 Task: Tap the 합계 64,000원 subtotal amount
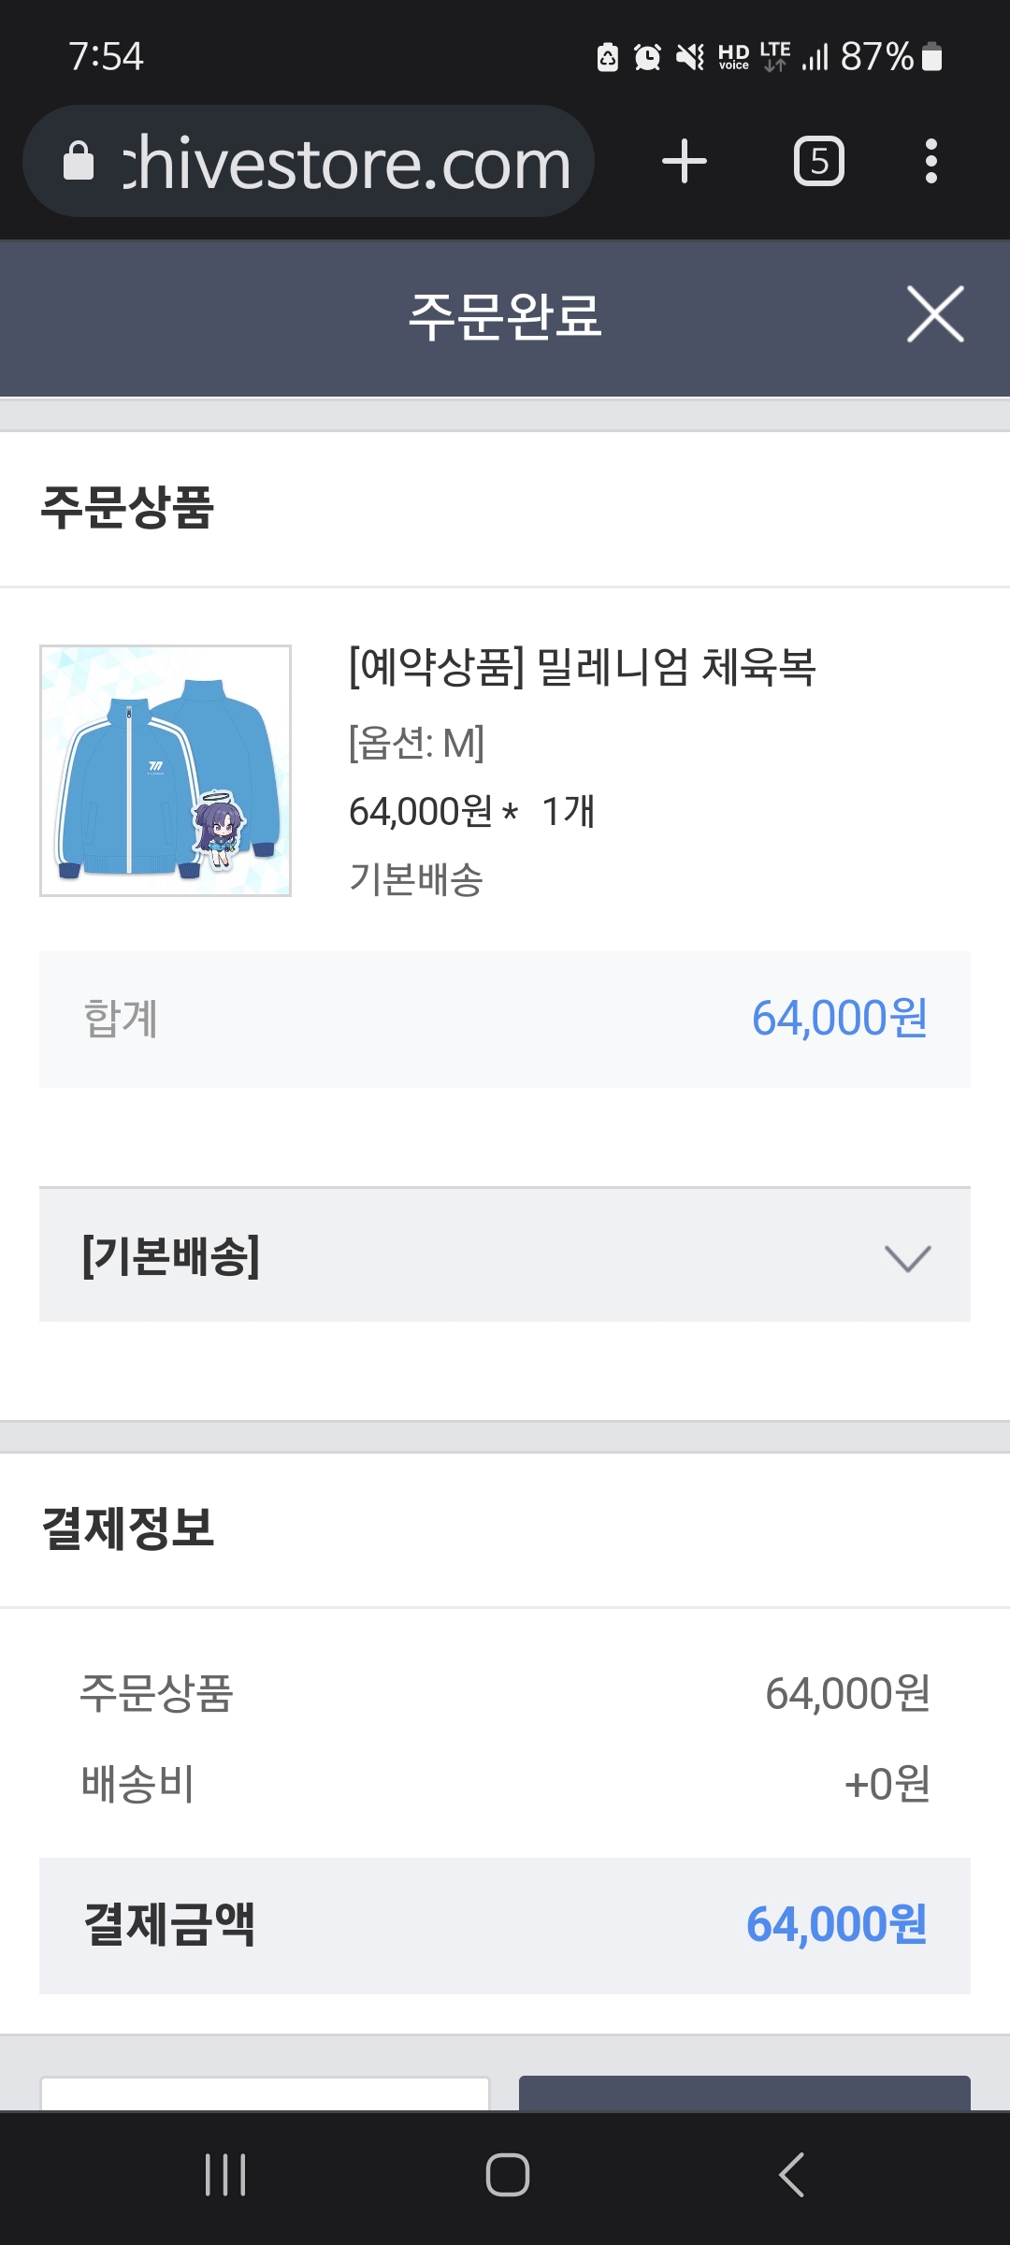point(839,1019)
